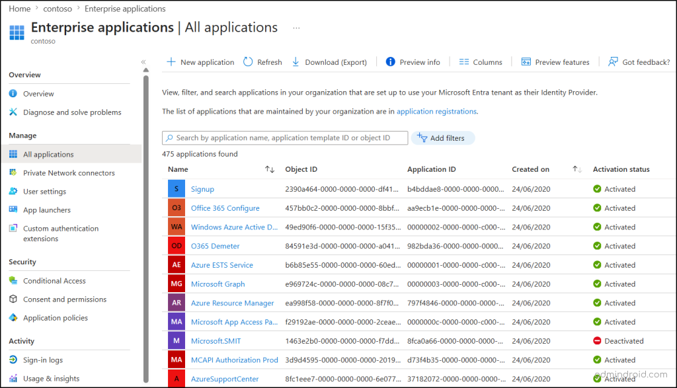The image size is (677, 388).
Task: Open Windows Azure Active D... application
Action: 235,227
